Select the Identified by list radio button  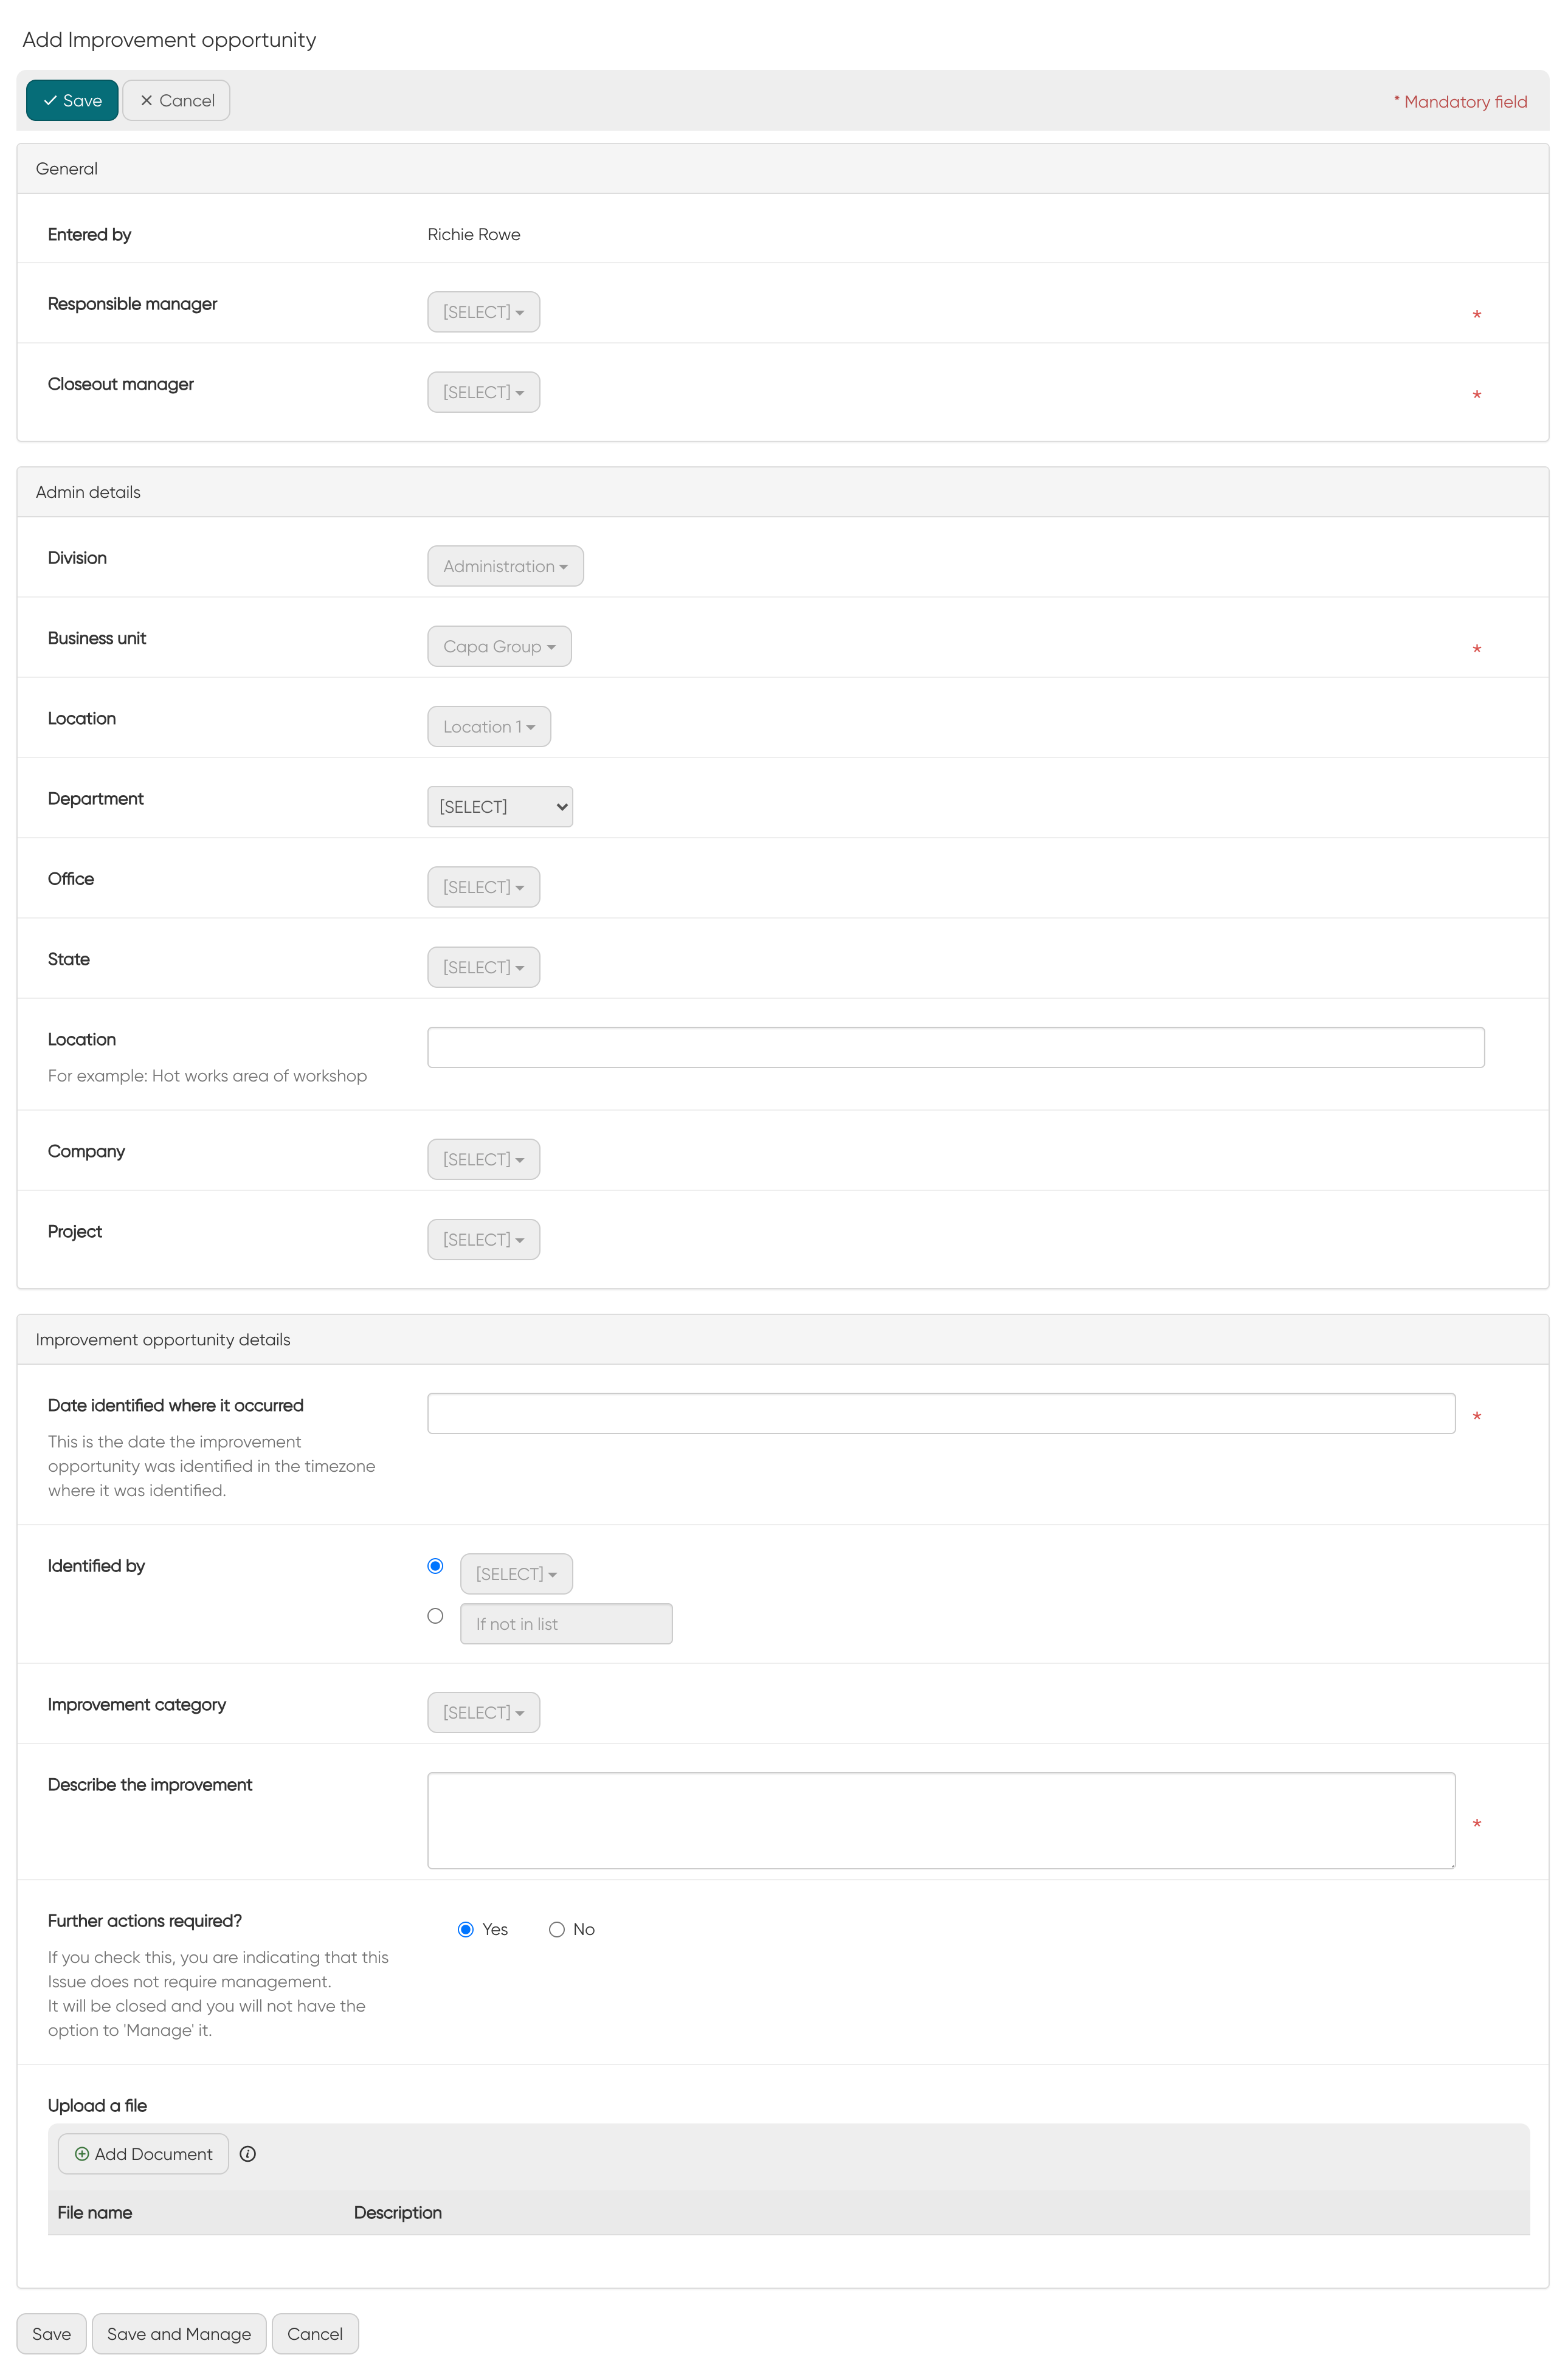[435, 1565]
